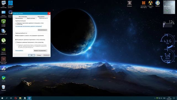177x100 pixels.
Task: Open taskbar search magnifier
Action: pos(7,98)
